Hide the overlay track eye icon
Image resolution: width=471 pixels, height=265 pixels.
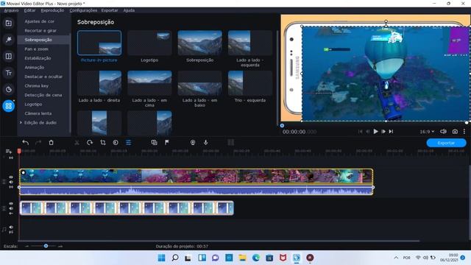click(x=11, y=204)
